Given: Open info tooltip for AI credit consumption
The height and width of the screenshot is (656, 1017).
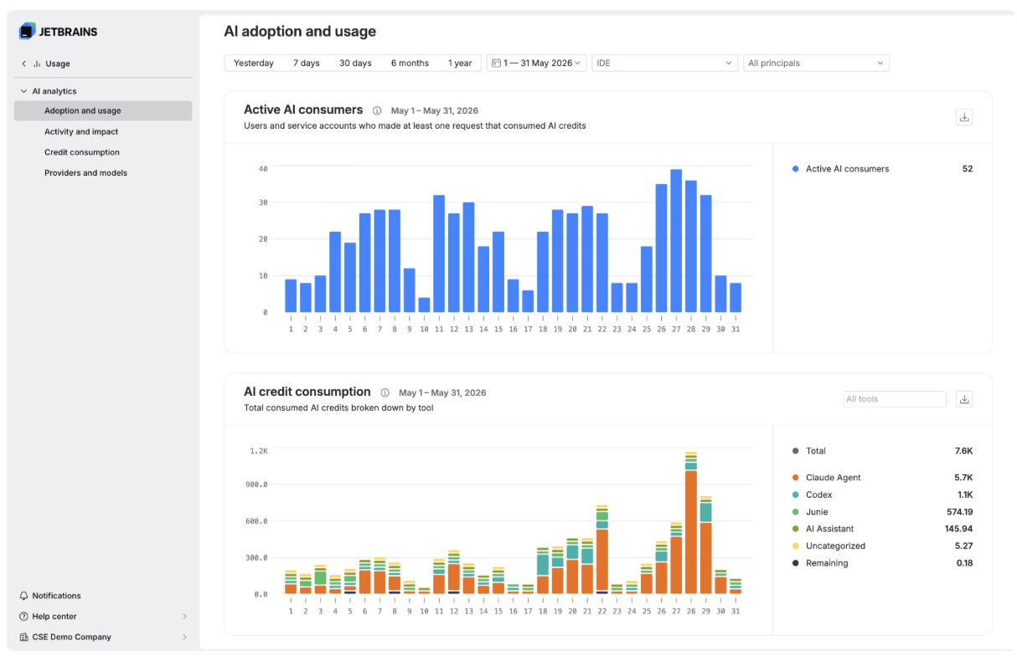Looking at the screenshot, I should pyautogui.click(x=385, y=392).
